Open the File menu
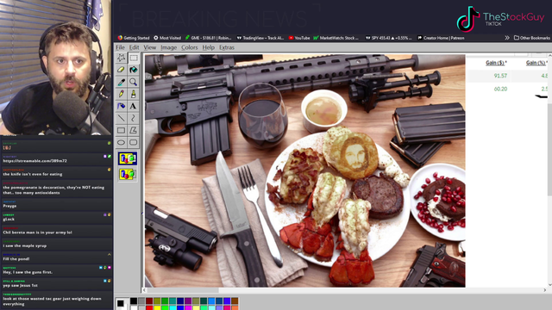Screen dimensions: 552x310 tap(121, 47)
